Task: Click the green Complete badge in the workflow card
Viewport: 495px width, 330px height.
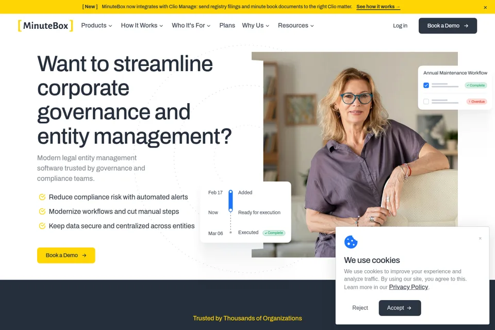Action: (476, 85)
